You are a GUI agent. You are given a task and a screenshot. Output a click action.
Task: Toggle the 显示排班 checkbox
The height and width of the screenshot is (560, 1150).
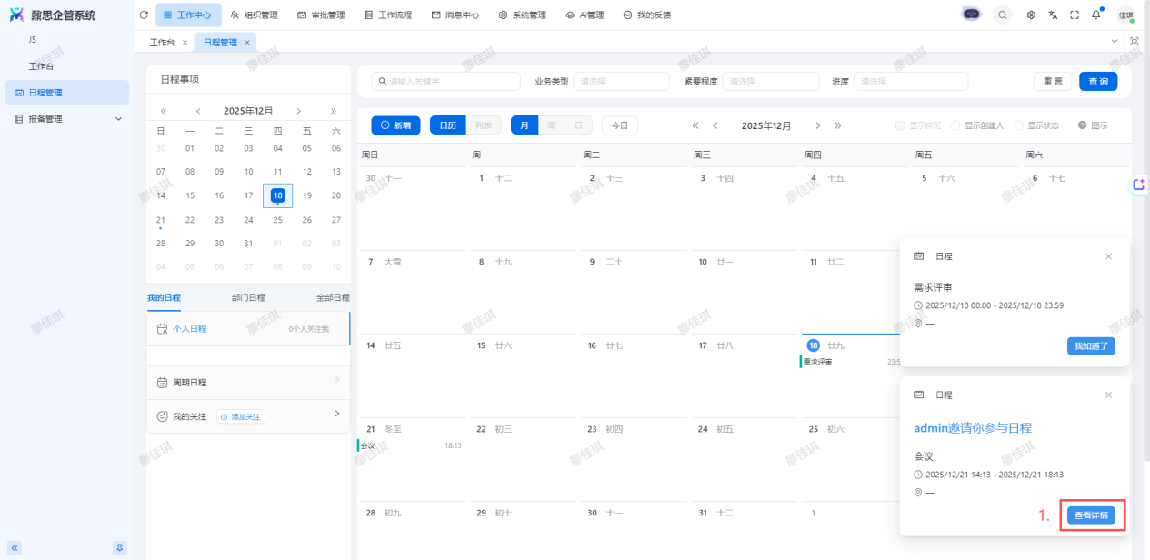pos(901,125)
